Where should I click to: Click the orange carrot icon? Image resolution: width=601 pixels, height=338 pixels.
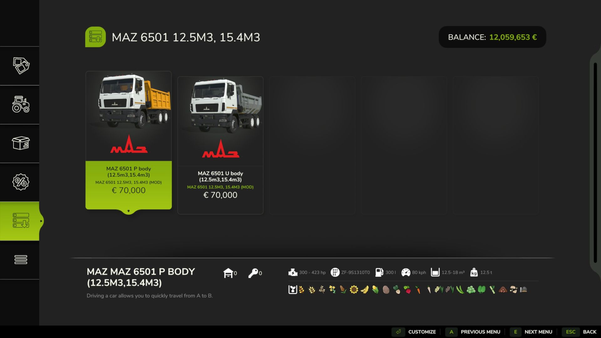coord(418,289)
